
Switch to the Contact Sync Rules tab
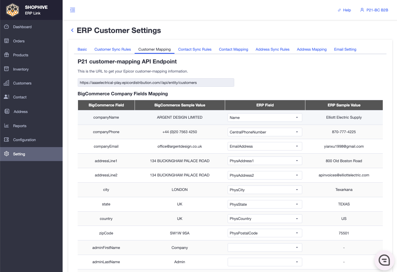(195, 49)
